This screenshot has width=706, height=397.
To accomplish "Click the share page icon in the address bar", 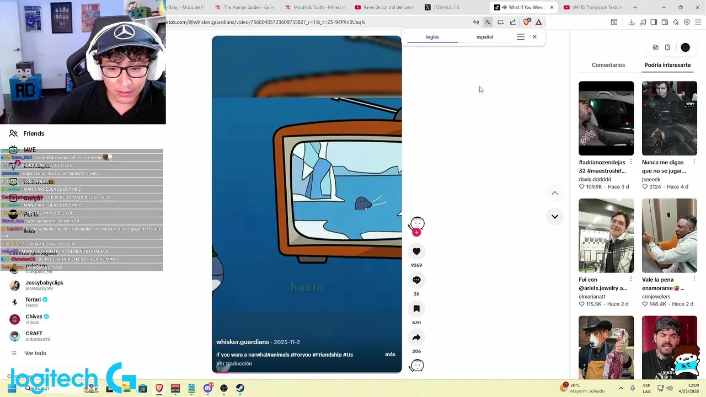I will [x=513, y=22].
